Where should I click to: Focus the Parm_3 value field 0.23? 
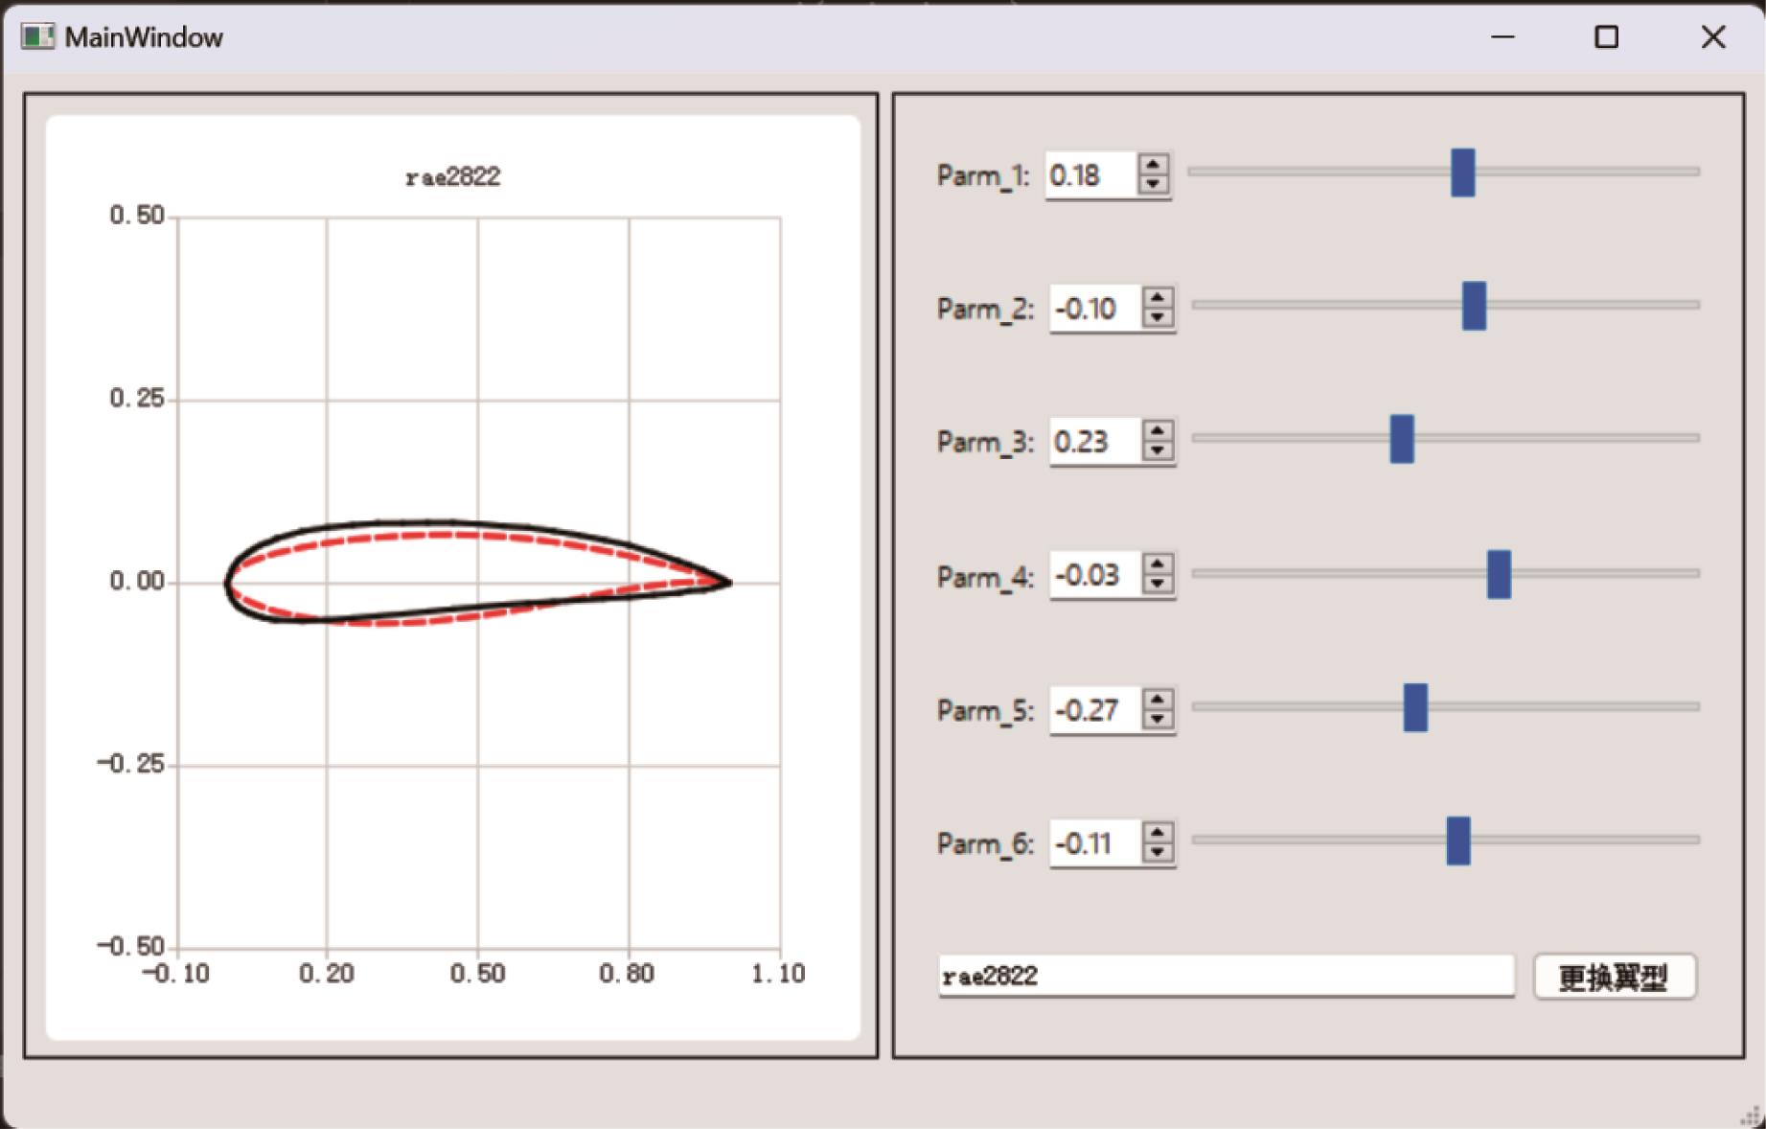pyautogui.click(x=1096, y=442)
